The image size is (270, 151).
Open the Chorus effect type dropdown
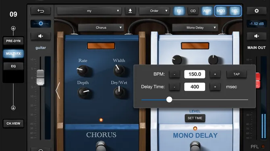pyautogui.click(x=101, y=28)
